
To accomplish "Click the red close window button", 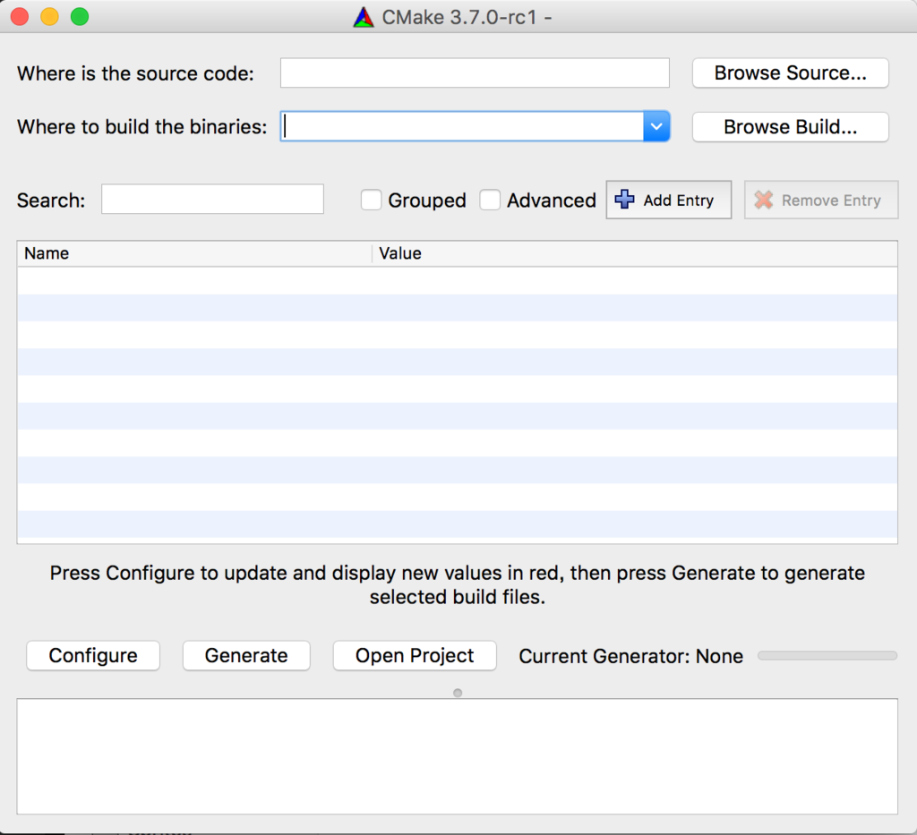I will pyautogui.click(x=20, y=16).
